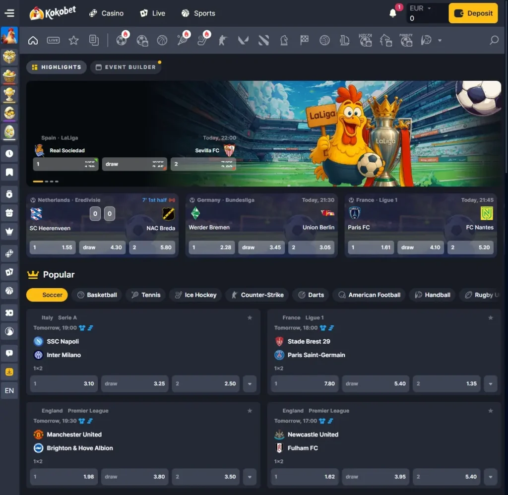The width and height of the screenshot is (508, 495).
Task: Open the LIVE events icon
Action: [53, 40]
